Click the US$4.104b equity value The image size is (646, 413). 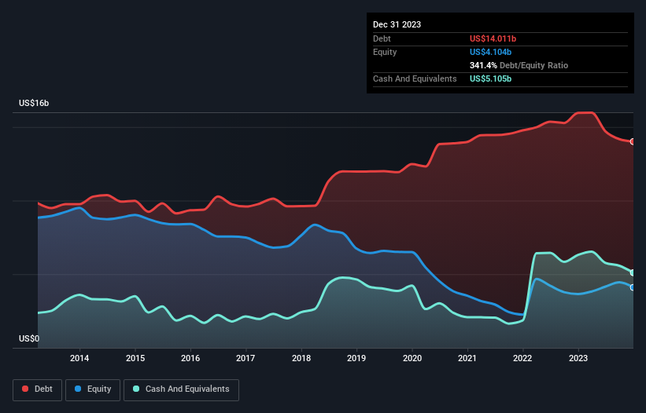tap(490, 52)
